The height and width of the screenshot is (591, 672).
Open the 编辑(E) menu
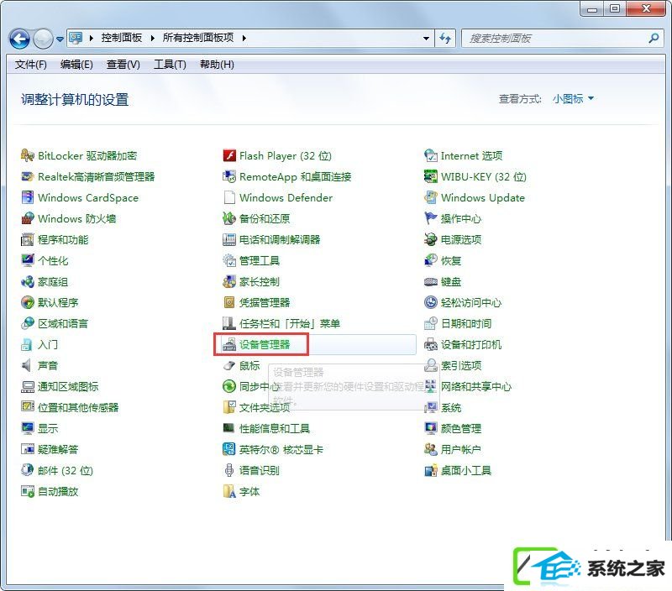(x=76, y=65)
